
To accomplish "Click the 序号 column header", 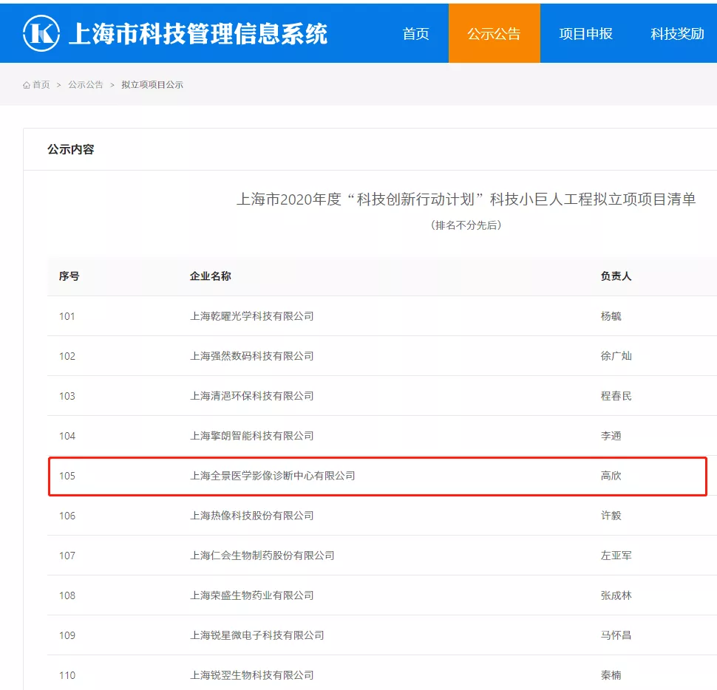I will tap(69, 276).
